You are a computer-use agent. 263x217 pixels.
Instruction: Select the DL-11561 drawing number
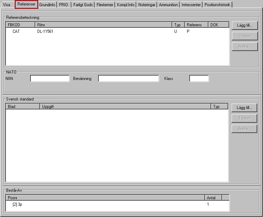click(x=45, y=31)
